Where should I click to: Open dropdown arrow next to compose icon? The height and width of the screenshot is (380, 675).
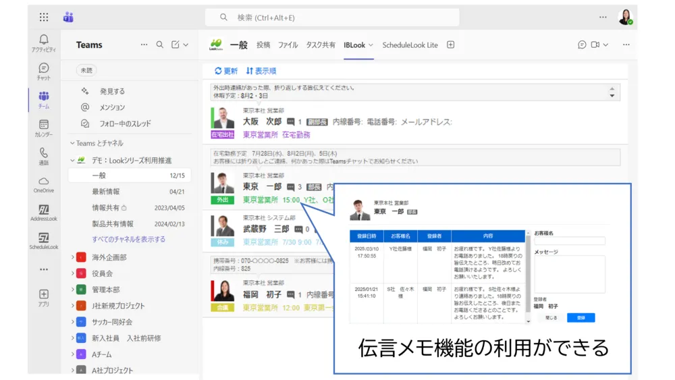coord(186,45)
